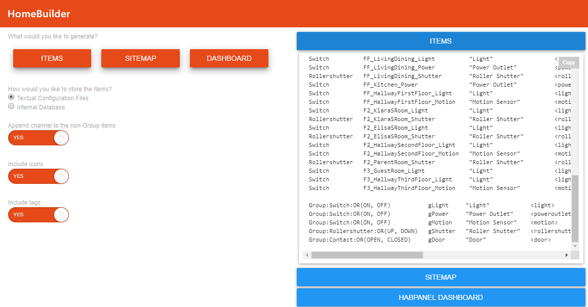
Task: Click the F2_KlaraSRoom_Light item name
Action: click(x=396, y=111)
